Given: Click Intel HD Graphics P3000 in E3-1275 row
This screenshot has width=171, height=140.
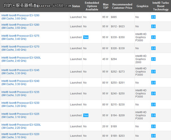Looking at the screenshot, I should coord(141,37).
